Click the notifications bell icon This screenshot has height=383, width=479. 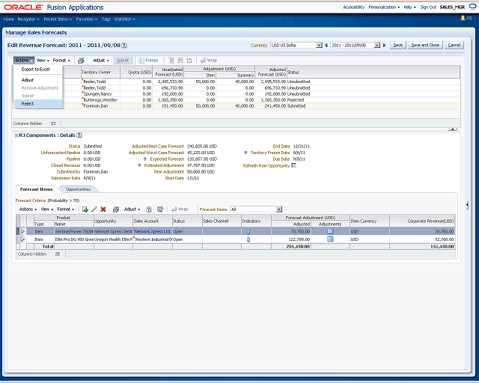[x=463, y=18]
